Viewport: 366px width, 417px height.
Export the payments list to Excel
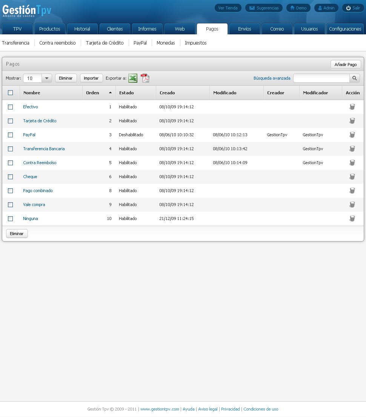click(x=133, y=78)
